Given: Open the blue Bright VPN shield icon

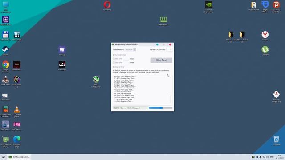Looking at the screenshot, I should click(x=265, y=7).
